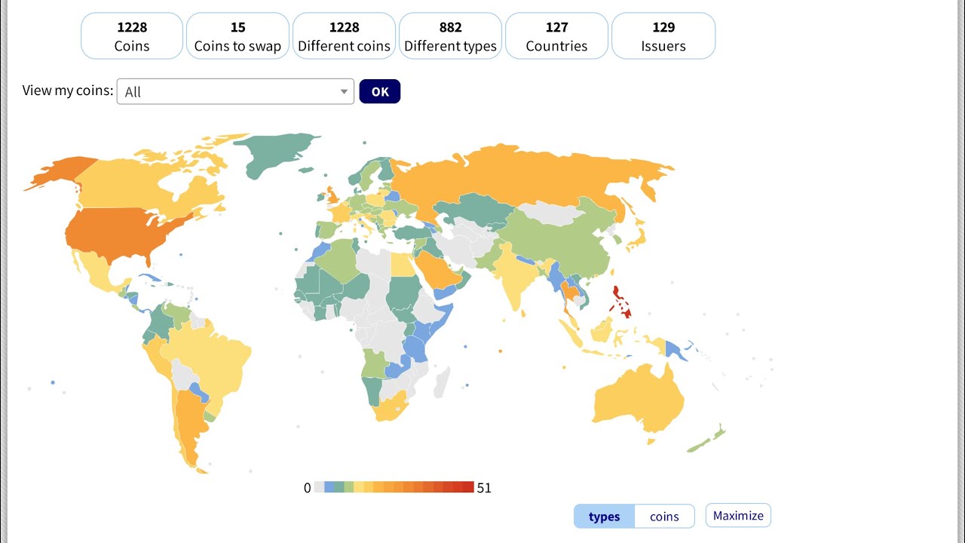Click the dropdown arrow next to All

(x=344, y=92)
